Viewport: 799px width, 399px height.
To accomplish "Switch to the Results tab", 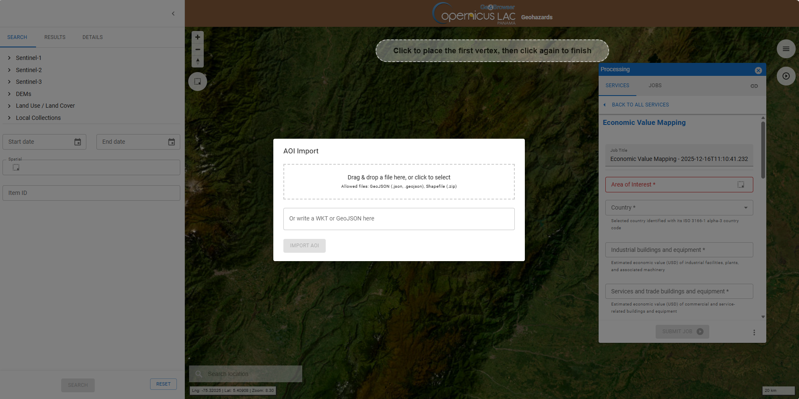I will click(x=55, y=37).
